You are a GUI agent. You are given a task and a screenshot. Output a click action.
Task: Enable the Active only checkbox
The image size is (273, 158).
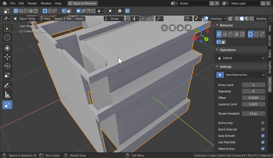pyautogui.click(x=263, y=123)
